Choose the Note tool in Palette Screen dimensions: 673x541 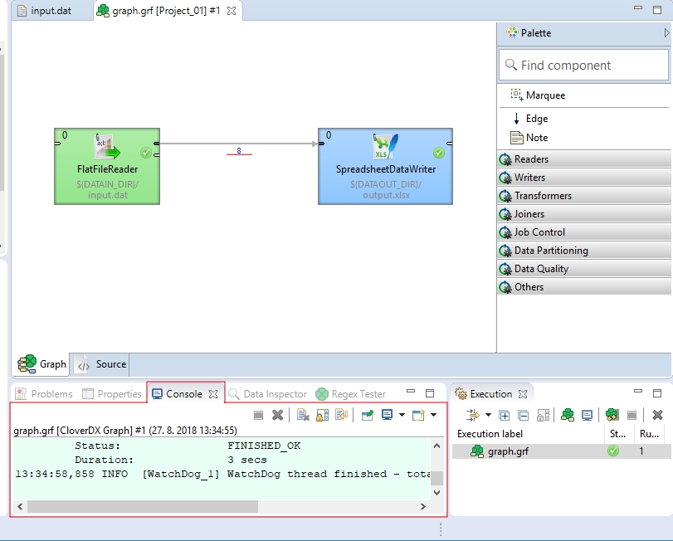click(529, 138)
